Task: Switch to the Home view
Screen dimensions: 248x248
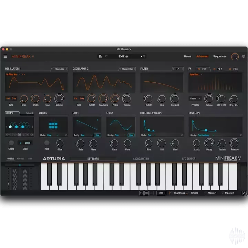Action: click(x=188, y=56)
